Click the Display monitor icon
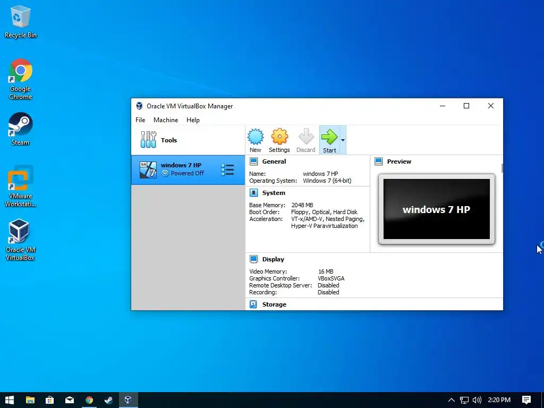Image resolution: width=544 pixels, height=408 pixels. 253,259
